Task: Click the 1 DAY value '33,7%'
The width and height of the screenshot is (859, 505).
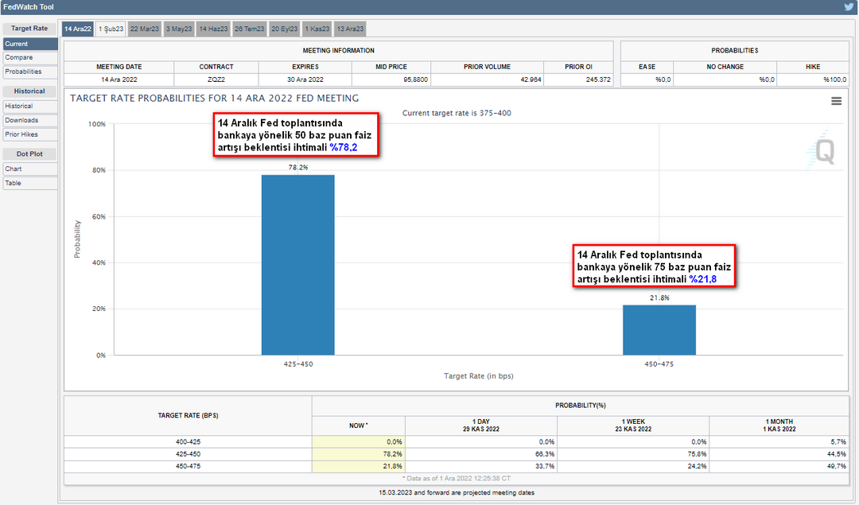Action: tap(545, 466)
